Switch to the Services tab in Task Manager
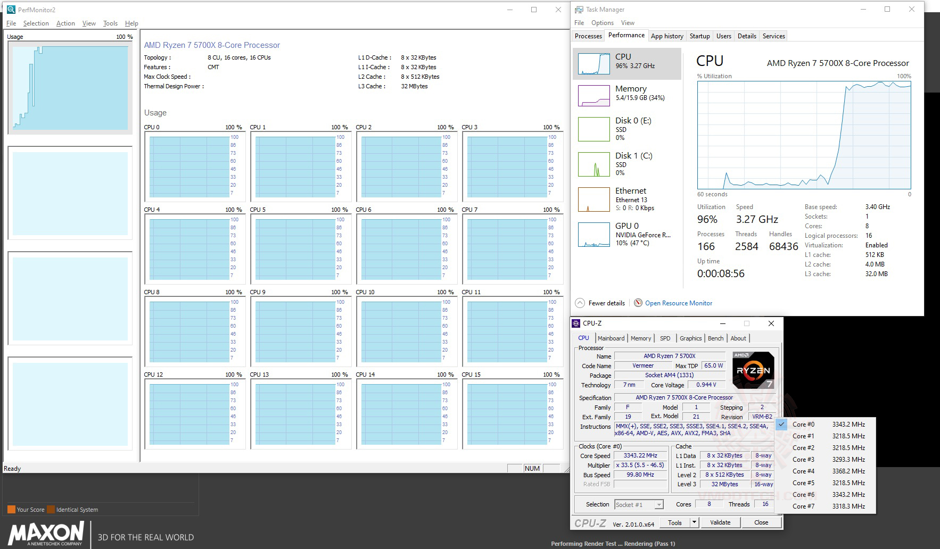 click(x=773, y=36)
